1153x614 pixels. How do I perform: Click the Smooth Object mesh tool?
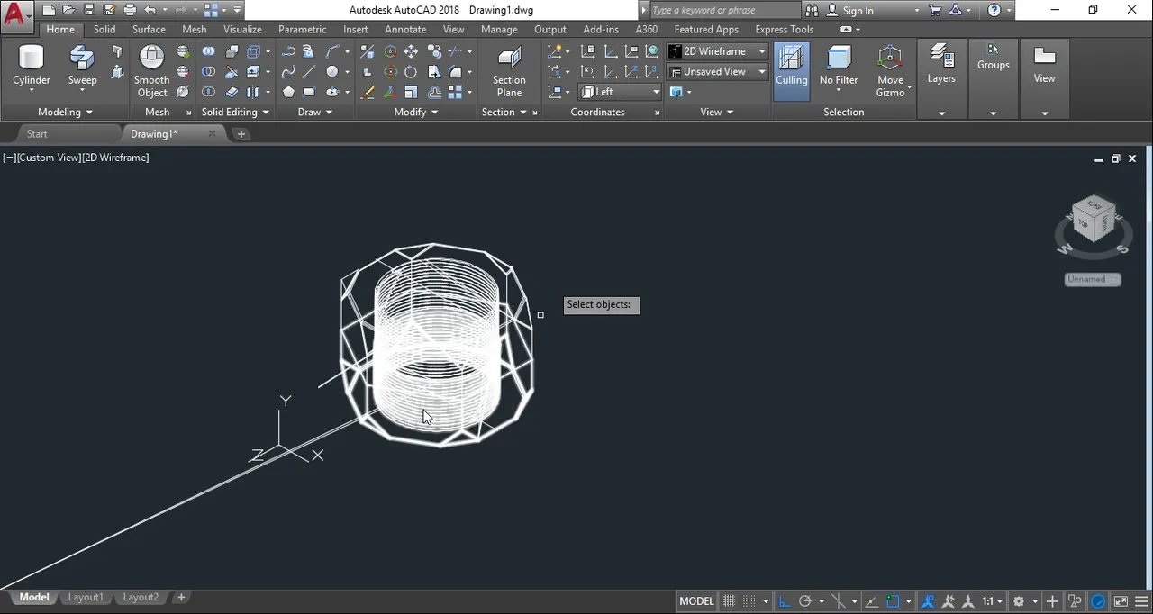[152, 70]
